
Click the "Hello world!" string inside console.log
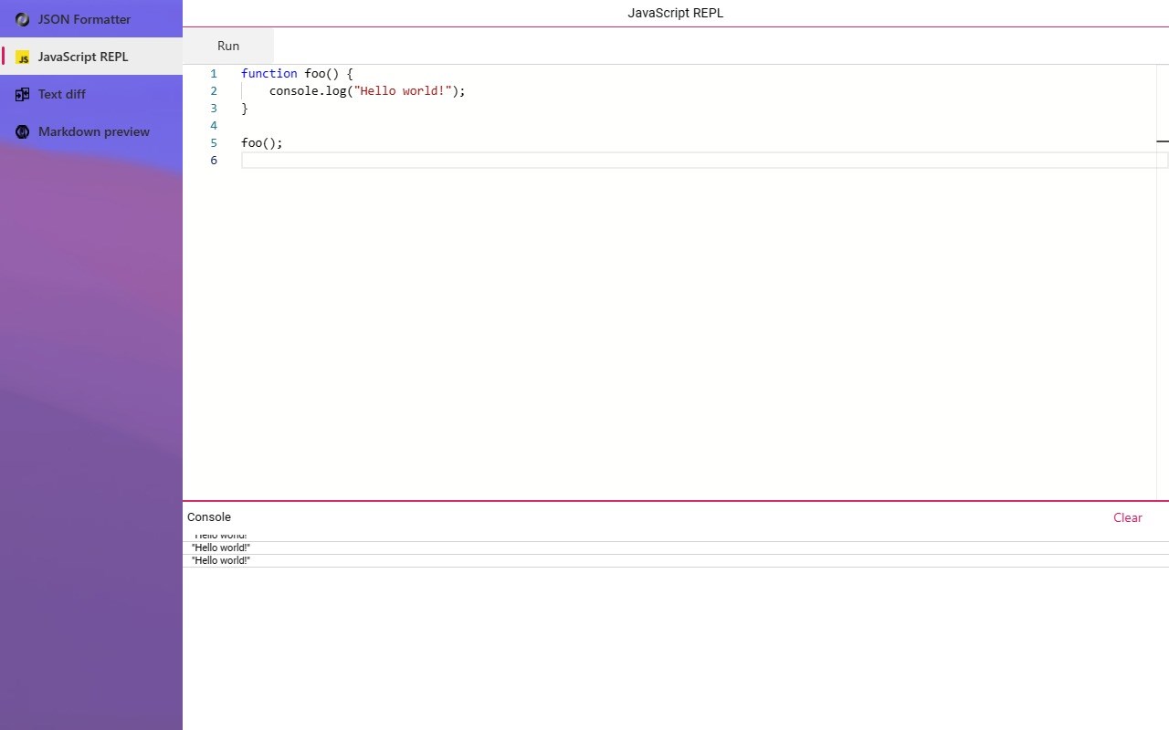pos(403,90)
